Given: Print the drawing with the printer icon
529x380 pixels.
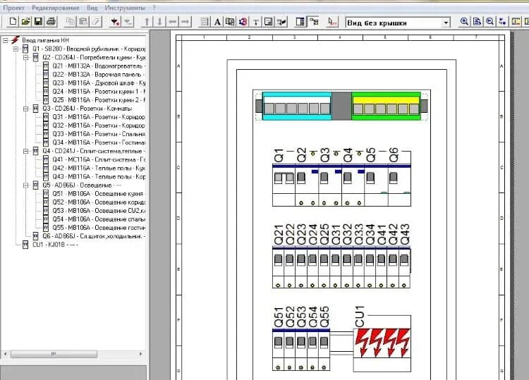Looking at the screenshot, I should 51,23.
